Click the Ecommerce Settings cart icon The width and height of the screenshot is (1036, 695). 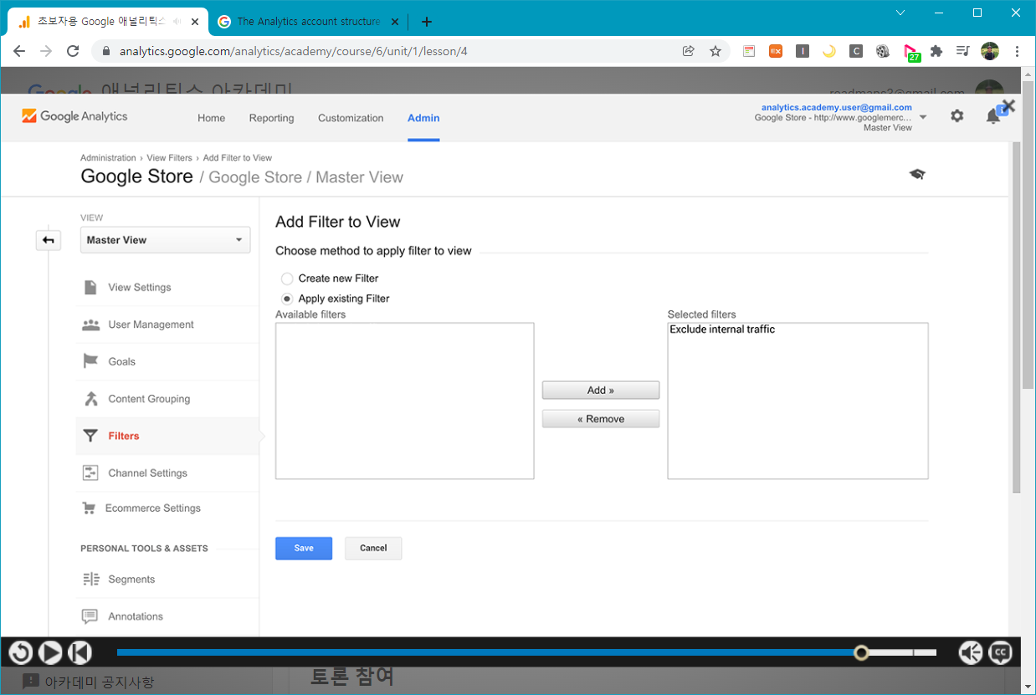[88, 508]
